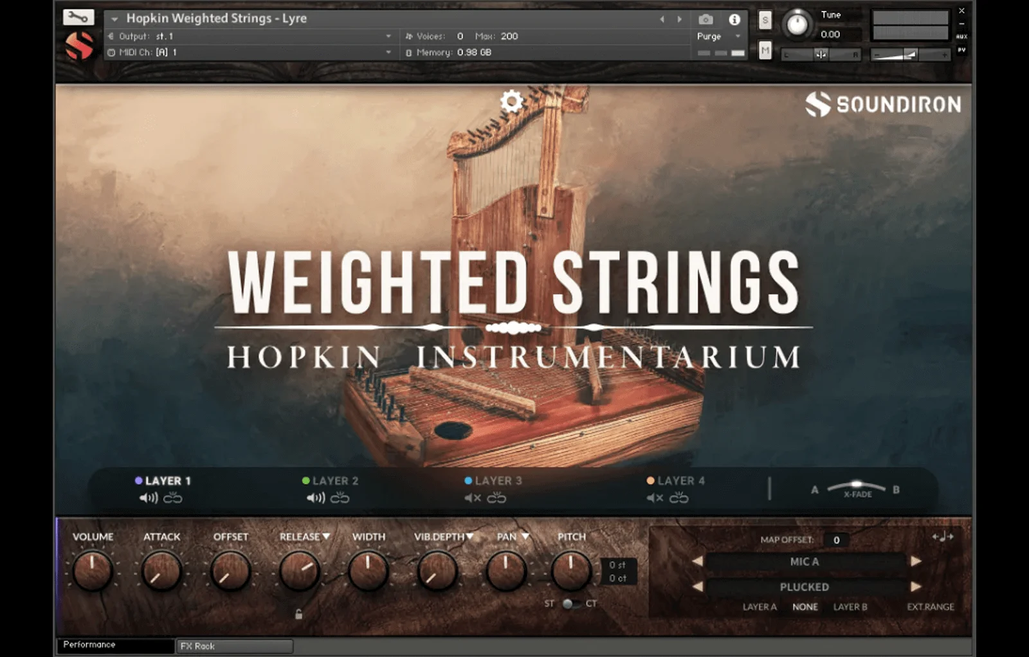Go to the previous instrument preset arrow
Viewport: 1029px width, 657px height.
(x=662, y=19)
